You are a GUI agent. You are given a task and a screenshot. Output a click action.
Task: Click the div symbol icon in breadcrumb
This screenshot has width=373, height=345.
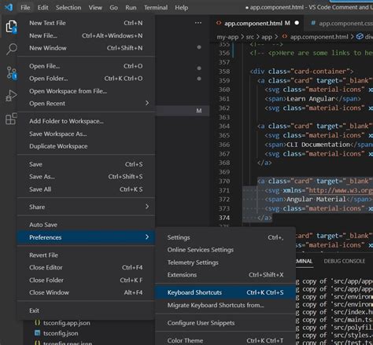point(360,37)
